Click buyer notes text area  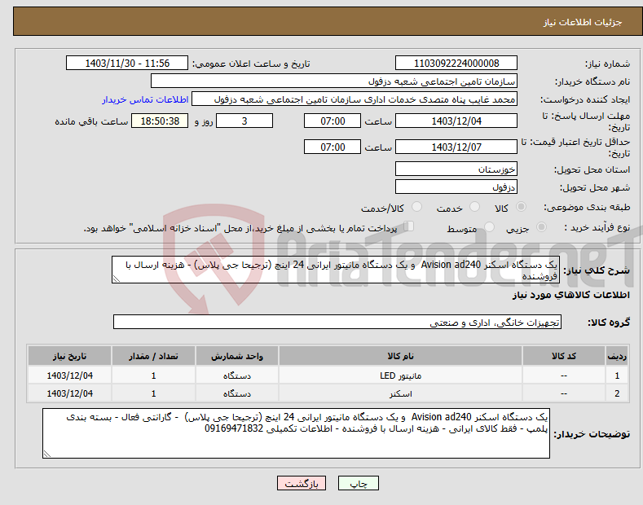(296, 433)
